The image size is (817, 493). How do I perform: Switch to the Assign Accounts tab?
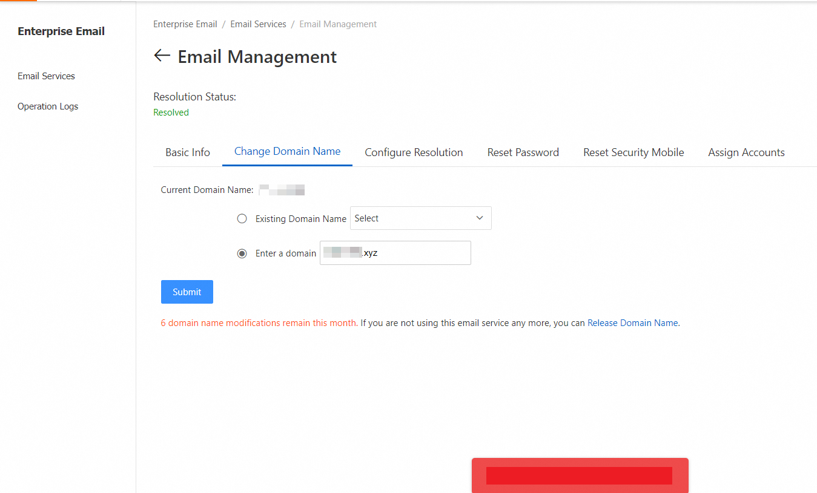[746, 152]
